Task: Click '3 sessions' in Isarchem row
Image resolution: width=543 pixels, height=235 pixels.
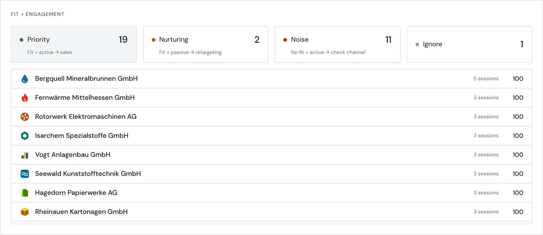Action: pyautogui.click(x=486, y=136)
